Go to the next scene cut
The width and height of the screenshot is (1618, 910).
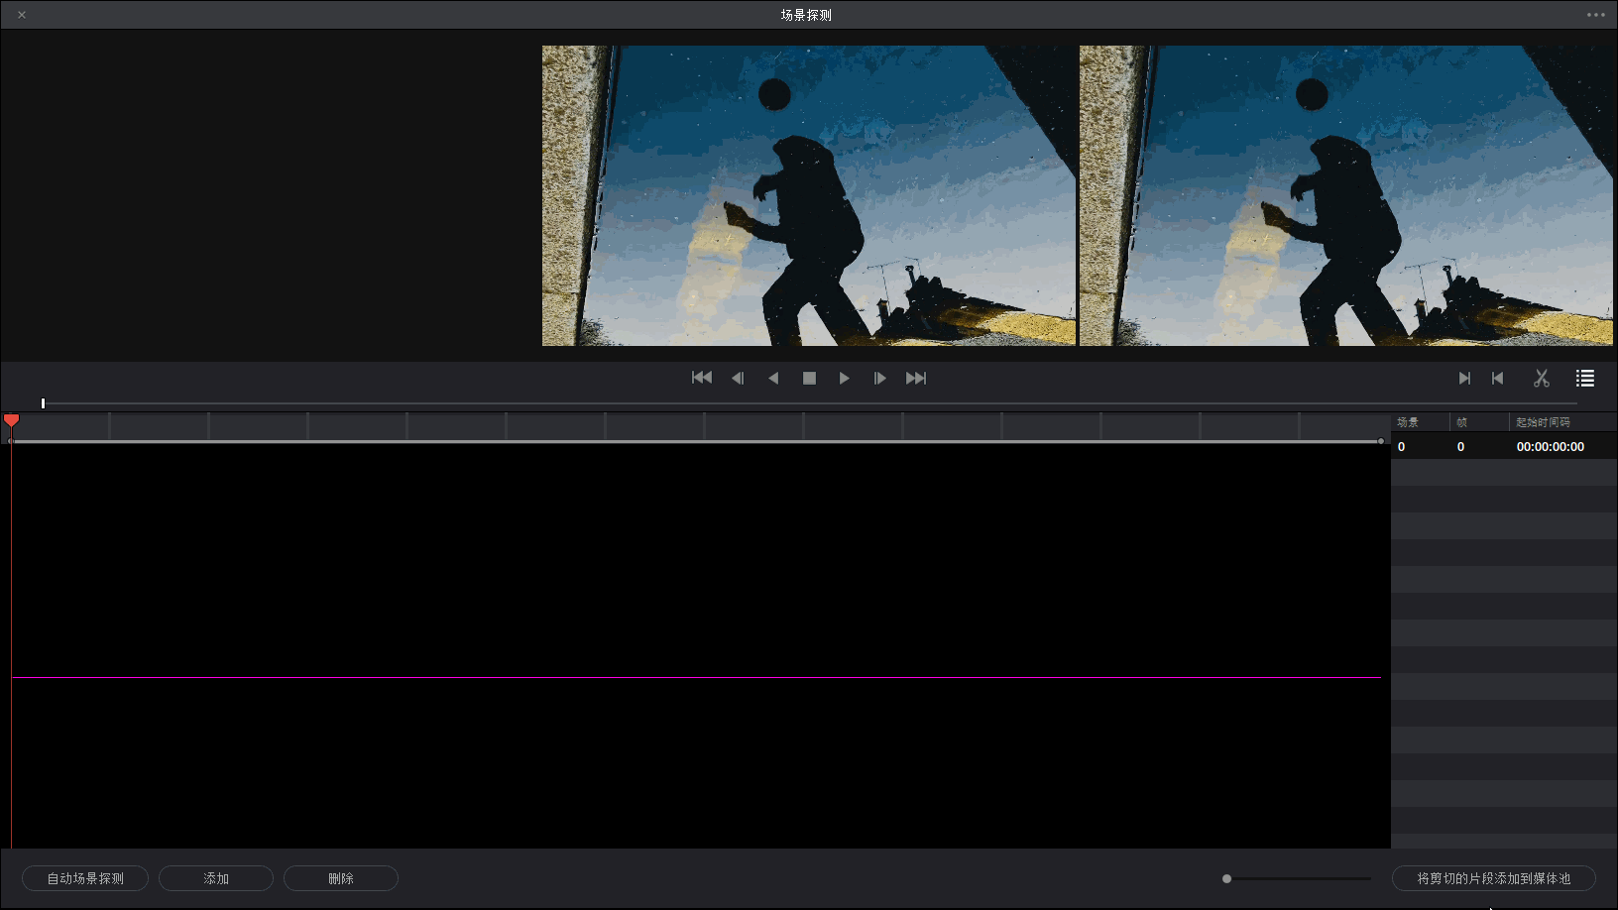coord(1464,378)
